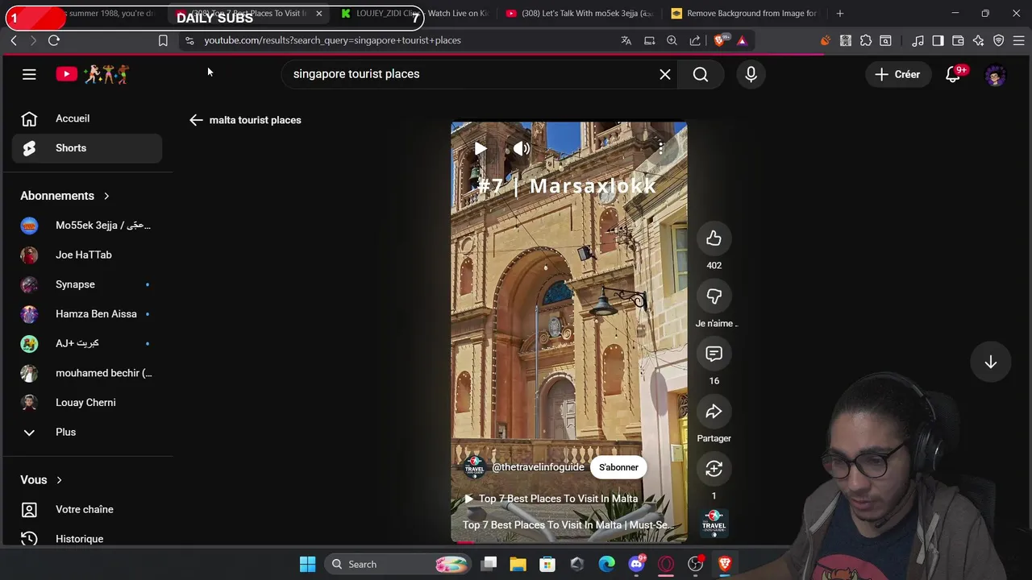Dislike the Short with thumbs down
Image resolution: width=1032 pixels, height=580 pixels.
(x=714, y=296)
